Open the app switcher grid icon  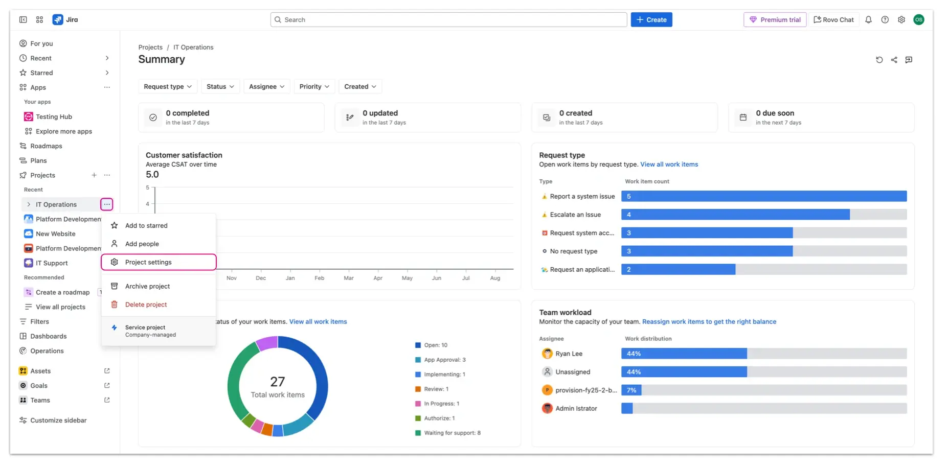tap(39, 19)
